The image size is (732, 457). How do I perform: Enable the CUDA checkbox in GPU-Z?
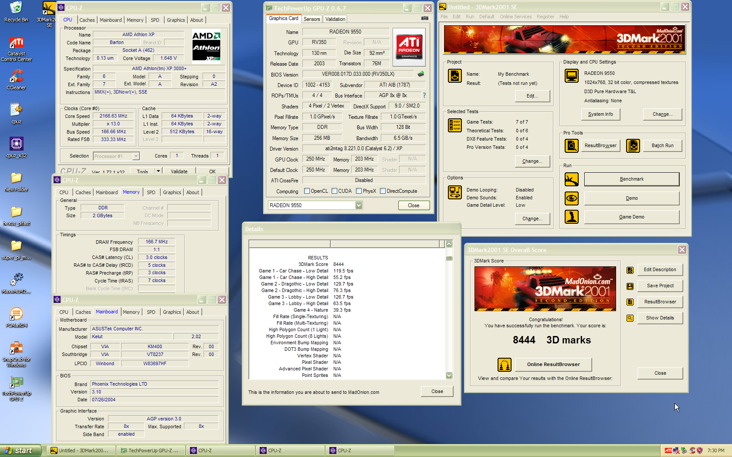334,191
